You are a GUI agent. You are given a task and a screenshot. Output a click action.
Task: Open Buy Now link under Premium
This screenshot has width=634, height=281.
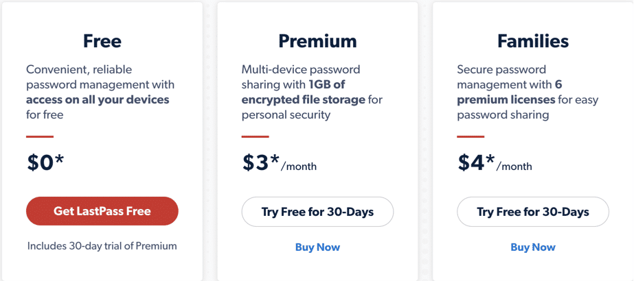click(317, 247)
